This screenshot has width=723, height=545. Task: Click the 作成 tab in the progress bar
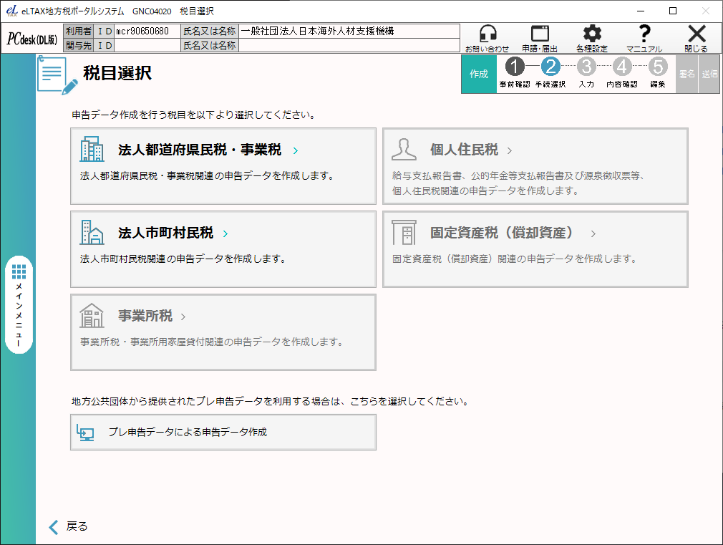point(479,74)
